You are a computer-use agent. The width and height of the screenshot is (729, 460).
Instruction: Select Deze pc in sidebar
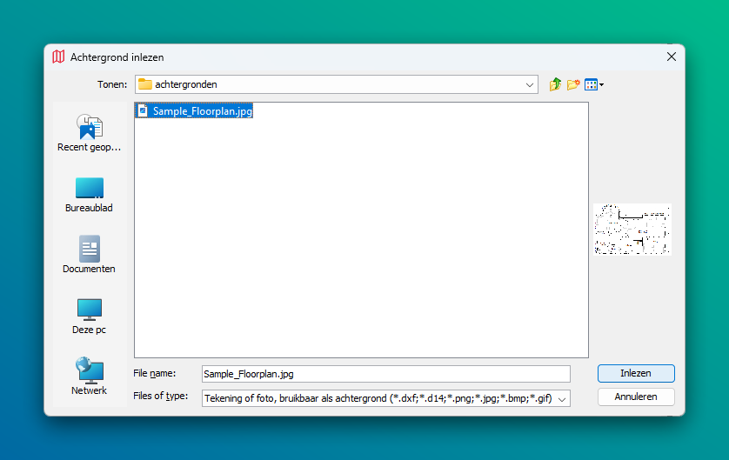pyautogui.click(x=89, y=316)
